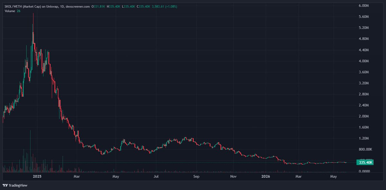Click the 2.80M price axis label
This screenshot has height=190, width=386.
point(363,94)
